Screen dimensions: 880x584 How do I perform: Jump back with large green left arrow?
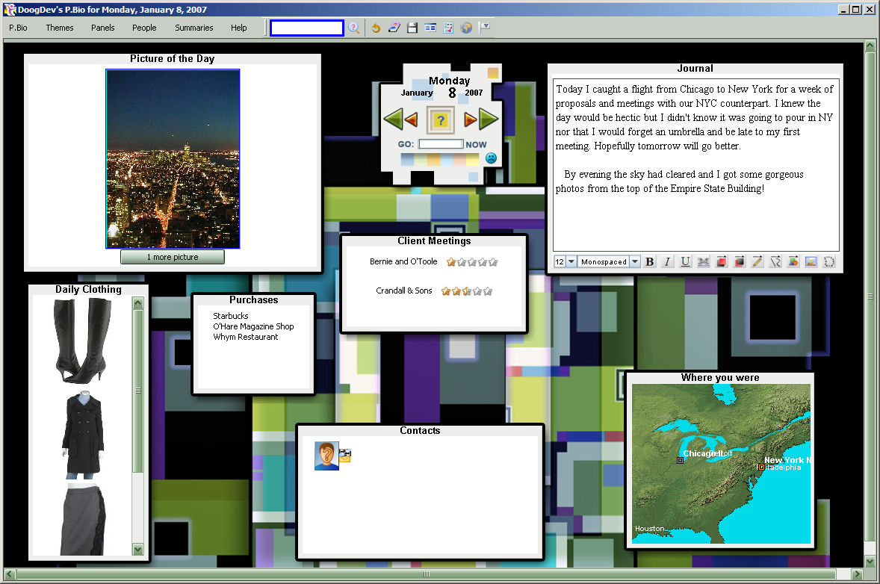point(393,119)
